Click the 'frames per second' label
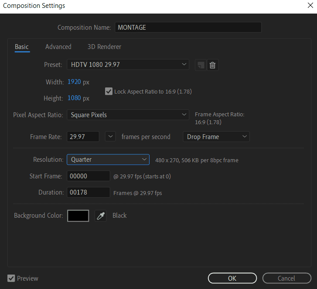The width and height of the screenshot is (317, 289). [x=146, y=137]
